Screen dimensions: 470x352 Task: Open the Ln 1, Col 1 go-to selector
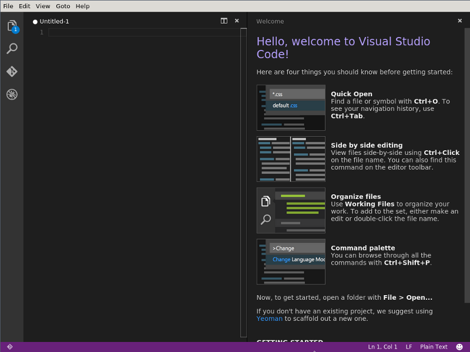coord(382,347)
